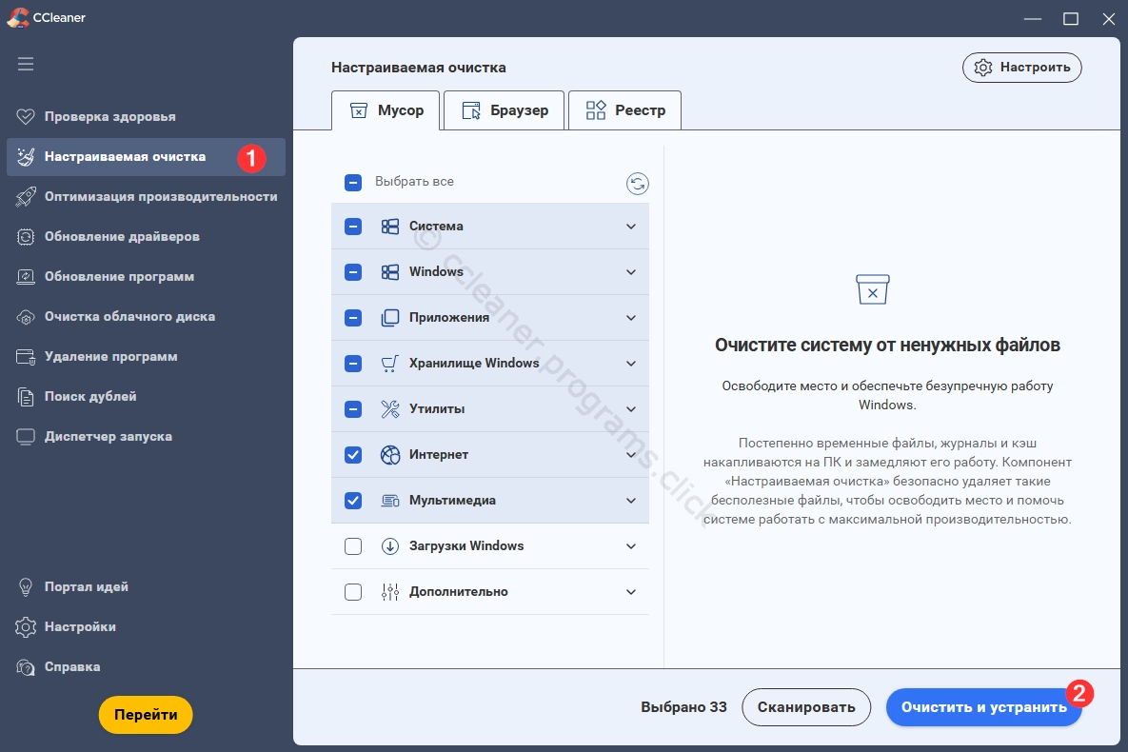Click the hamburger menu icon in sidebar
1128x752 pixels.
pos(26,64)
